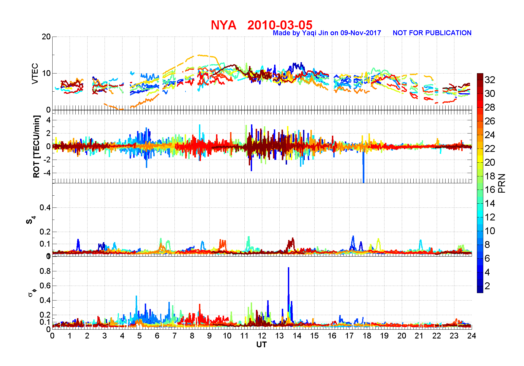Click x-axis tick label 6
This screenshot has height=366, width=524.
[x=157, y=336]
